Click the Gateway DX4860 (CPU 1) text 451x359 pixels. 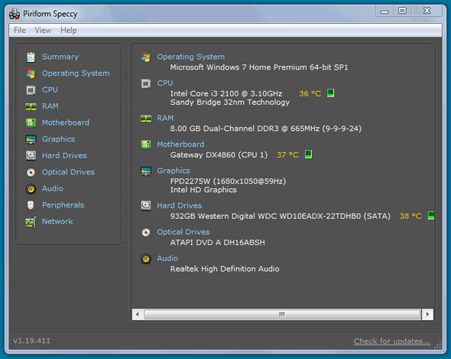pos(219,155)
